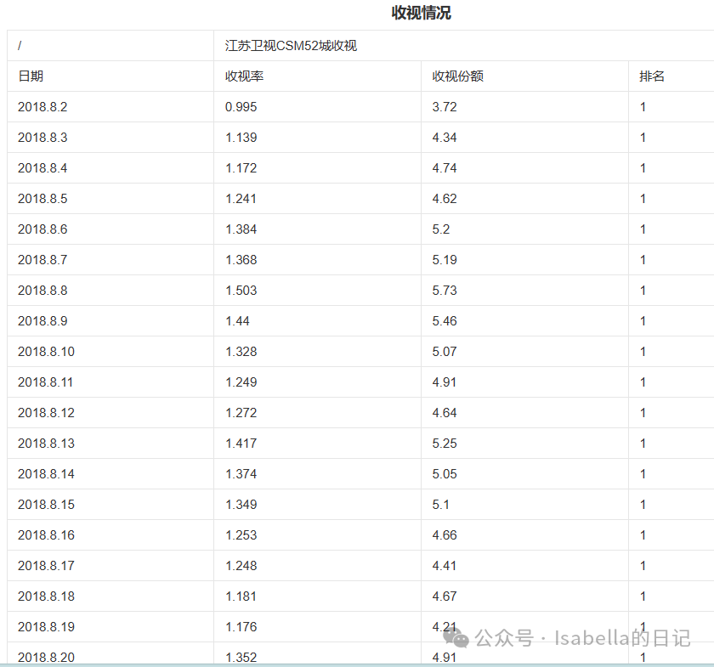Select the rating value 1.139
The height and width of the screenshot is (667, 714).
(x=241, y=138)
